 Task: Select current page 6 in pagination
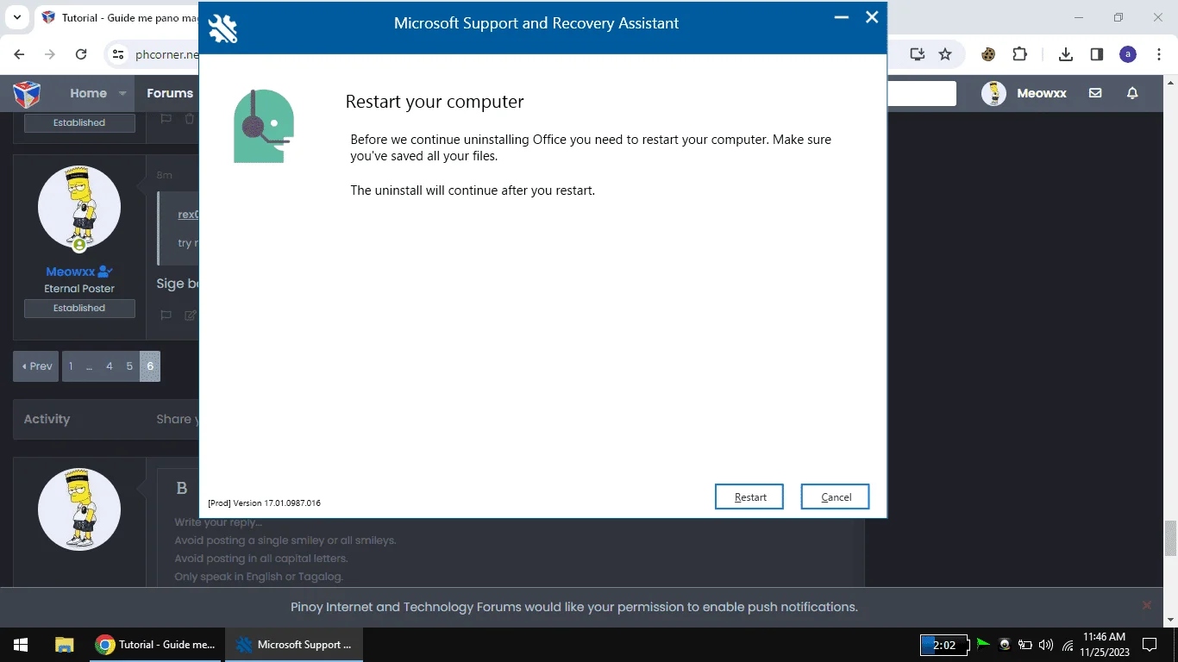tap(150, 366)
